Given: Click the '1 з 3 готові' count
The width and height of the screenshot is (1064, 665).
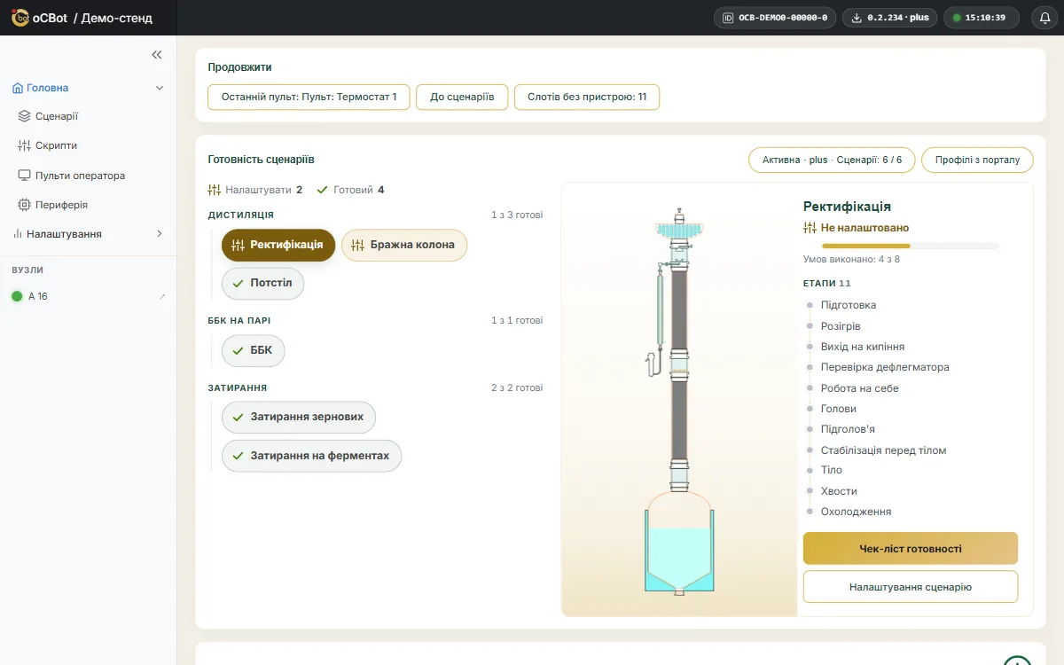Looking at the screenshot, I should point(517,215).
